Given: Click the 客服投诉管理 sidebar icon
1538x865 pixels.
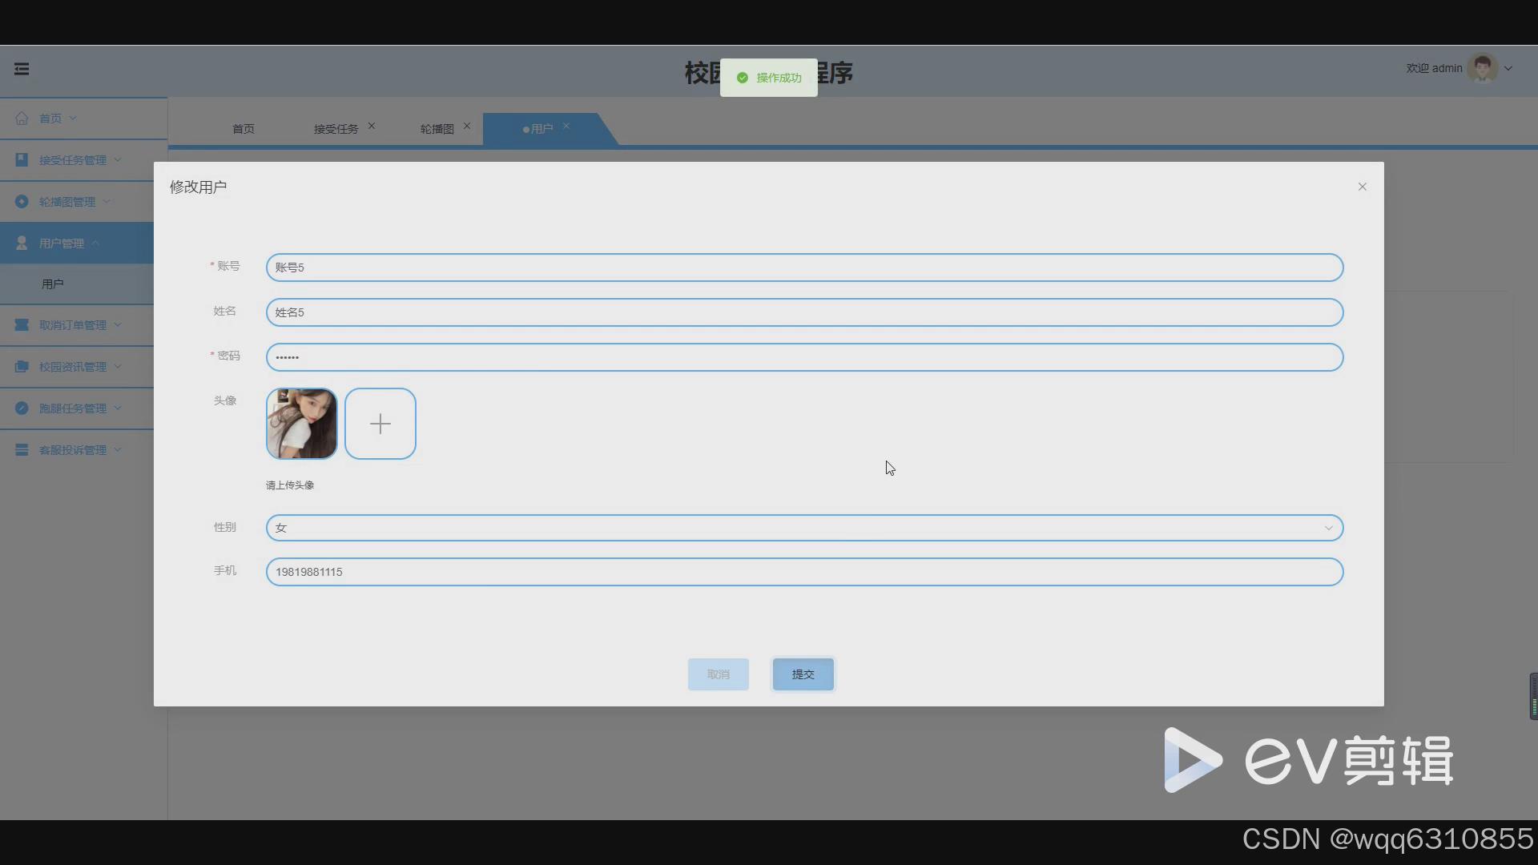Looking at the screenshot, I should [x=22, y=450].
